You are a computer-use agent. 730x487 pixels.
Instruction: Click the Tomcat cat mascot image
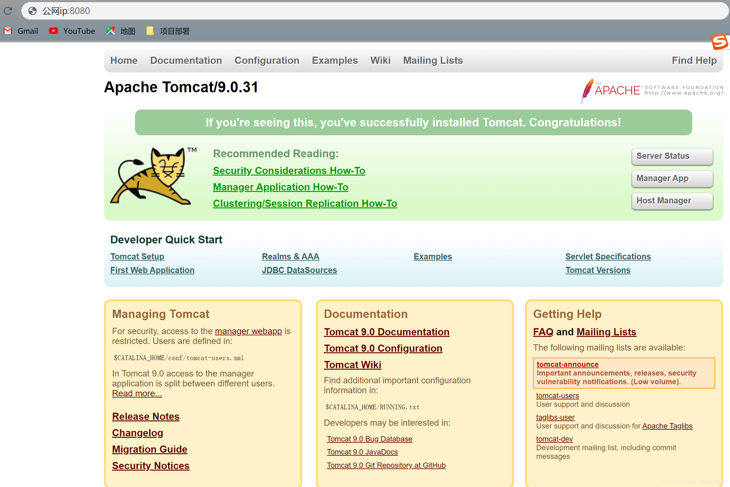[153, 176]
